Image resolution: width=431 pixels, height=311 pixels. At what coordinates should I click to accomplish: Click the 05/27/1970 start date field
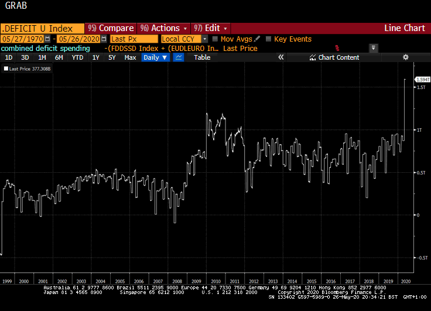point(22,39)
